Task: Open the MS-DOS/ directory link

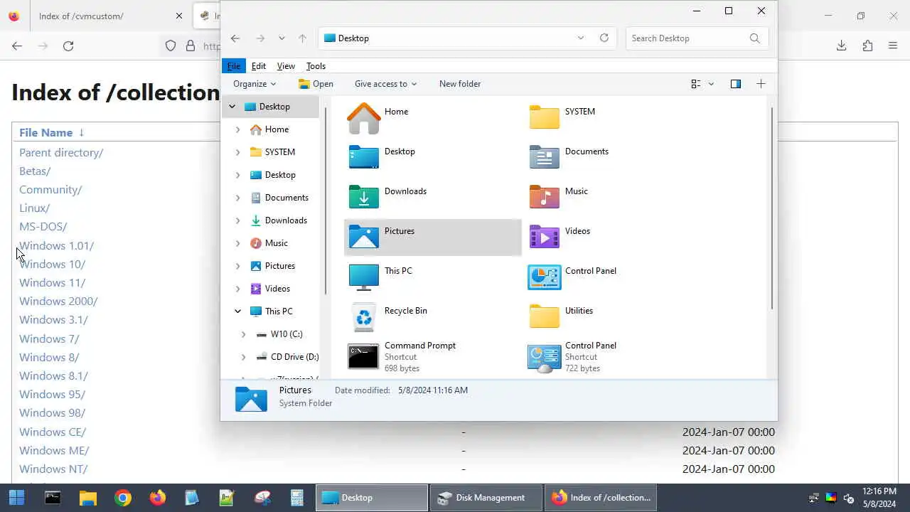Action: click(x=43, y=227)
